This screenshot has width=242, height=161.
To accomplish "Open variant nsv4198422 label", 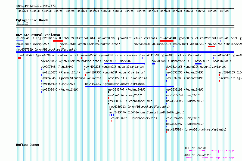I will (48, 55).
